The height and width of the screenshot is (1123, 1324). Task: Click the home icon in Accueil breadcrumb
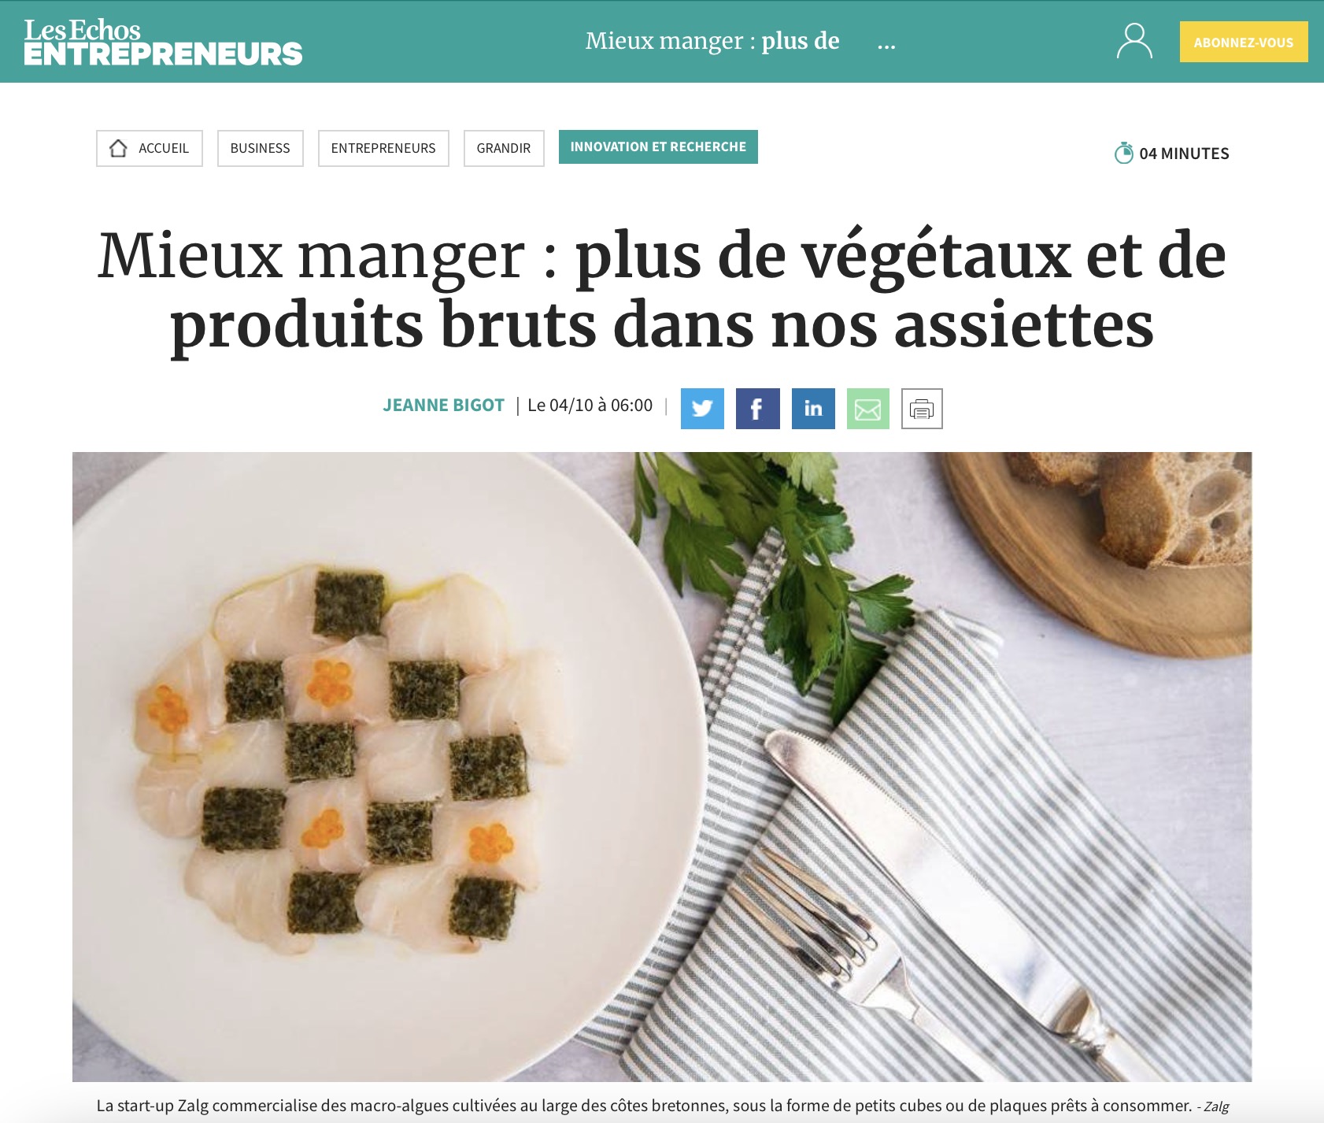coord(119,148)
